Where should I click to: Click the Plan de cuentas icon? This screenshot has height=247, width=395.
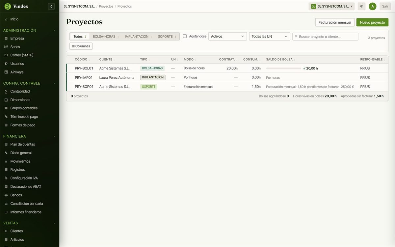point(6,145)
